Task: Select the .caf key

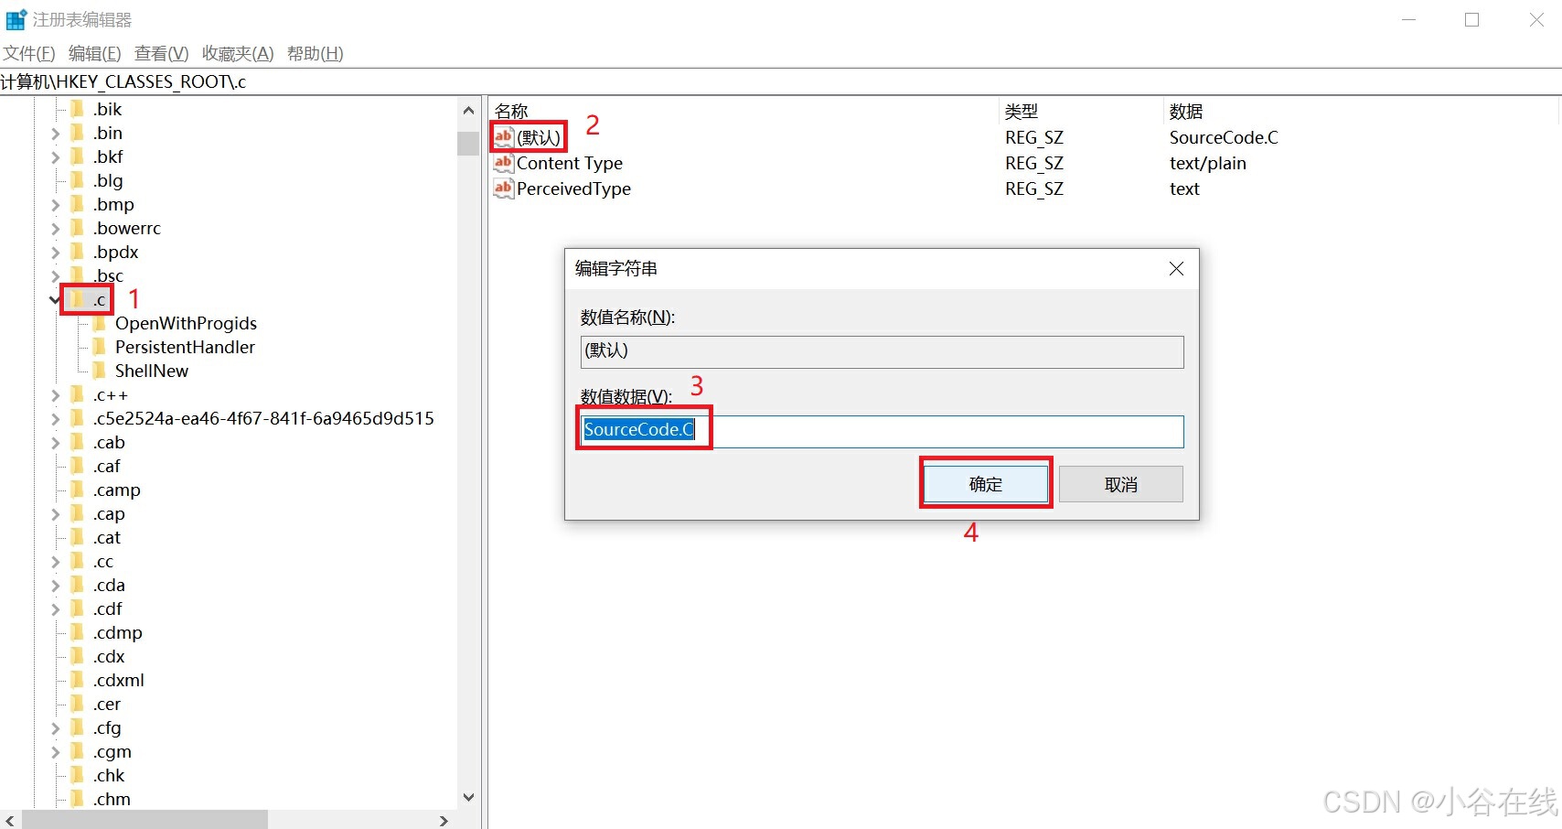Action: click(x=107, y=466)
